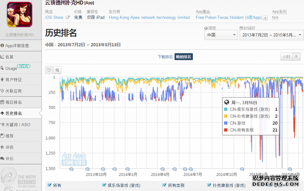The image size is (304, 191).
Task: Switch to 下载排名 tab
Action: (x=165, y=57)
